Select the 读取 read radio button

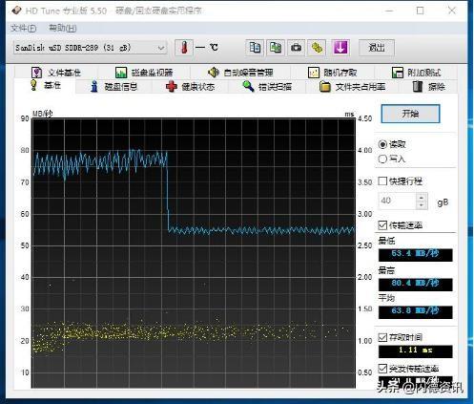(382, 144)
